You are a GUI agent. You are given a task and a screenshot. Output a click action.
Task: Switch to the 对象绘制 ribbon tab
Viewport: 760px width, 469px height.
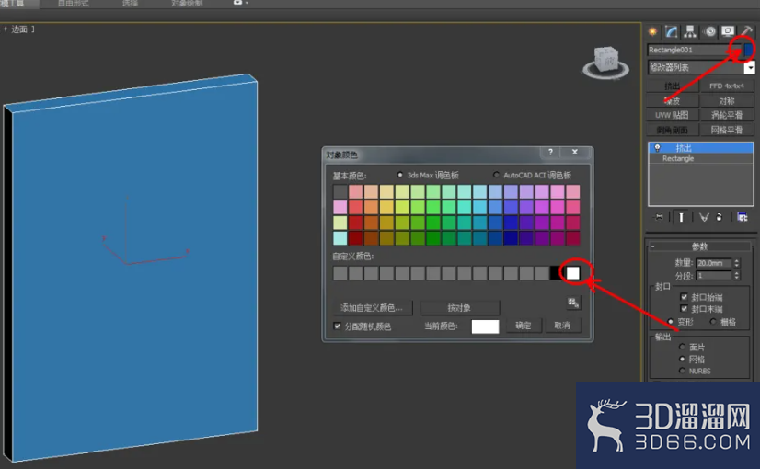(x=187, y=4)
